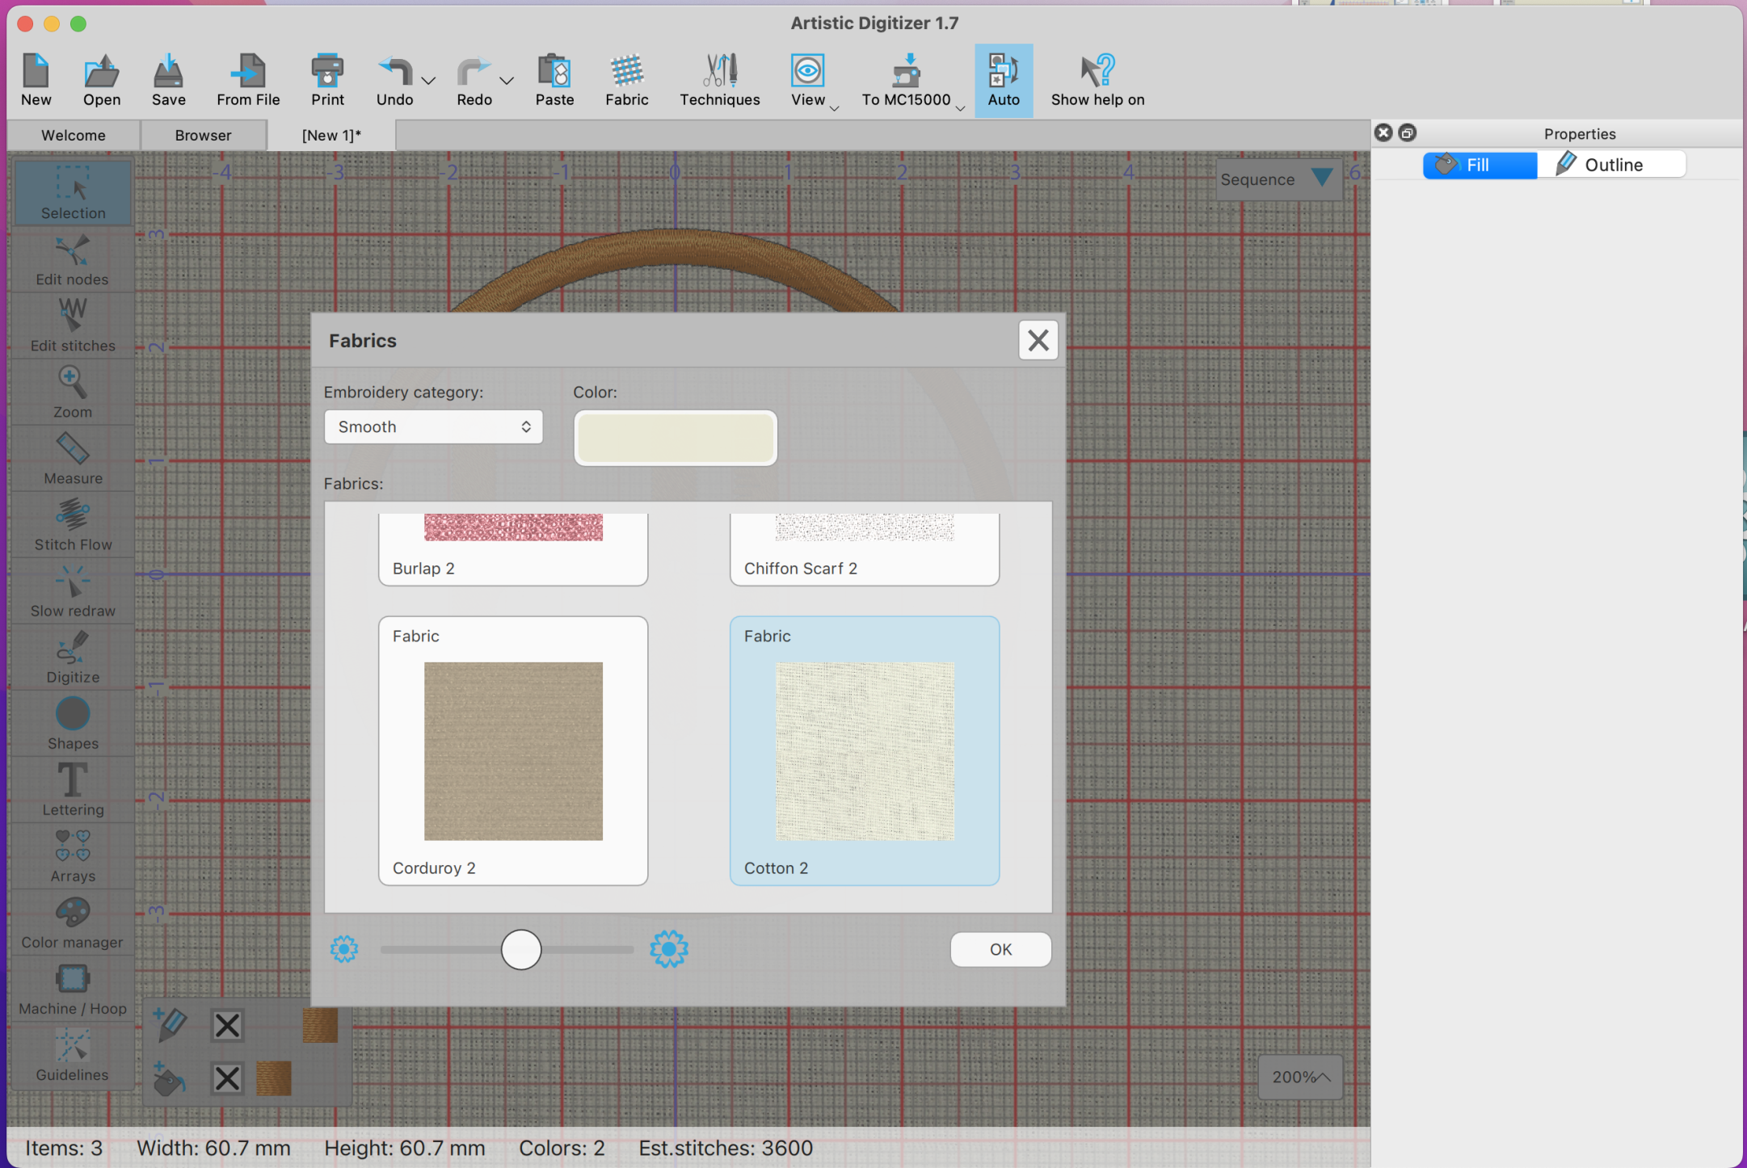Toggle Stitch Flow tool
1747x1168 pixels.
(73, 523)
